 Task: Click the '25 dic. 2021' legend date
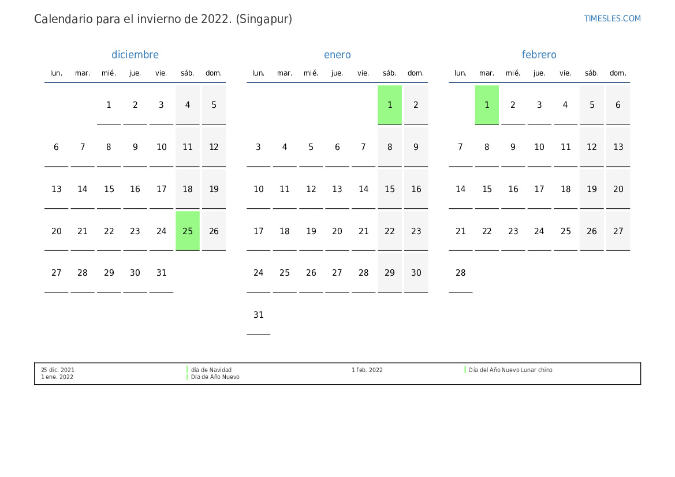click(x=58, y=370)
